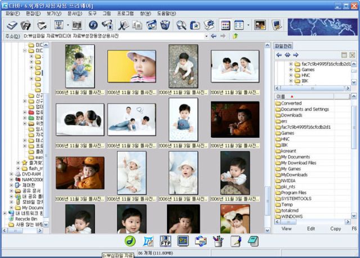The height and width of the screenshot is (258, 360).
Task: Expand the Games folder in right tree
Action: point(291,70)
